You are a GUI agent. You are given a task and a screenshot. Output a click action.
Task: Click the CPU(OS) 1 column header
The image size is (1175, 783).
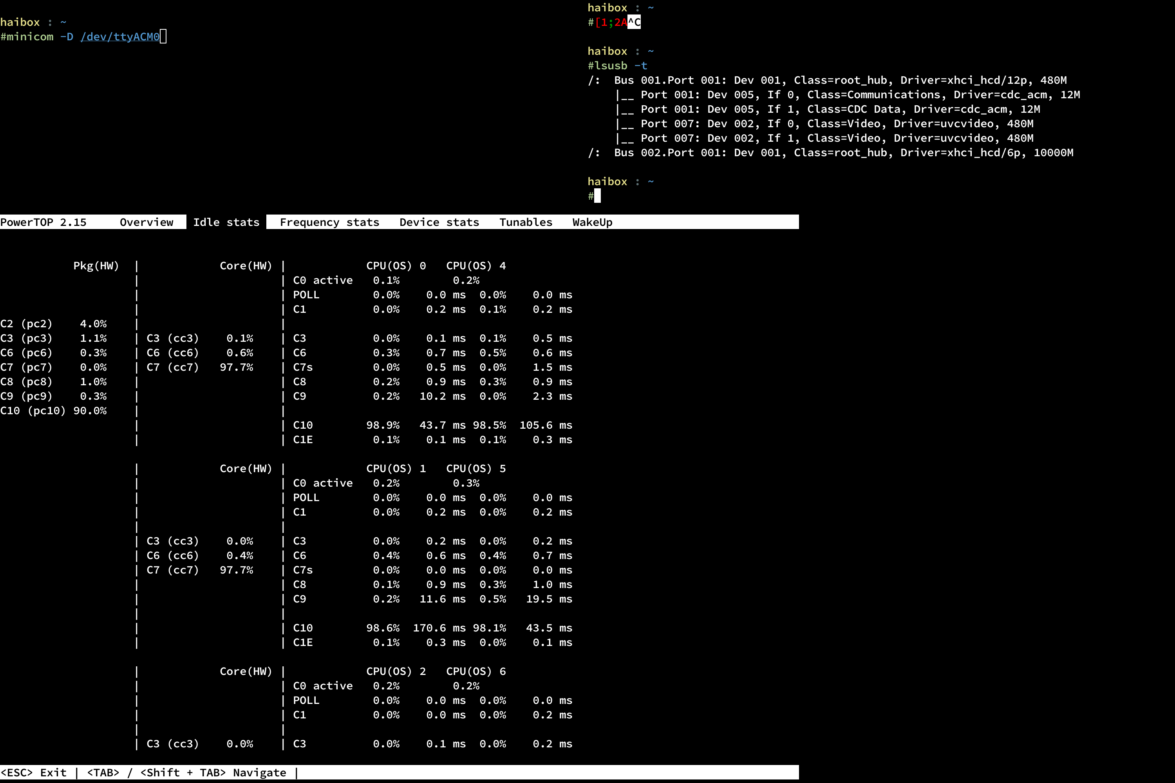pyautogui.click(x=396, y=468)
